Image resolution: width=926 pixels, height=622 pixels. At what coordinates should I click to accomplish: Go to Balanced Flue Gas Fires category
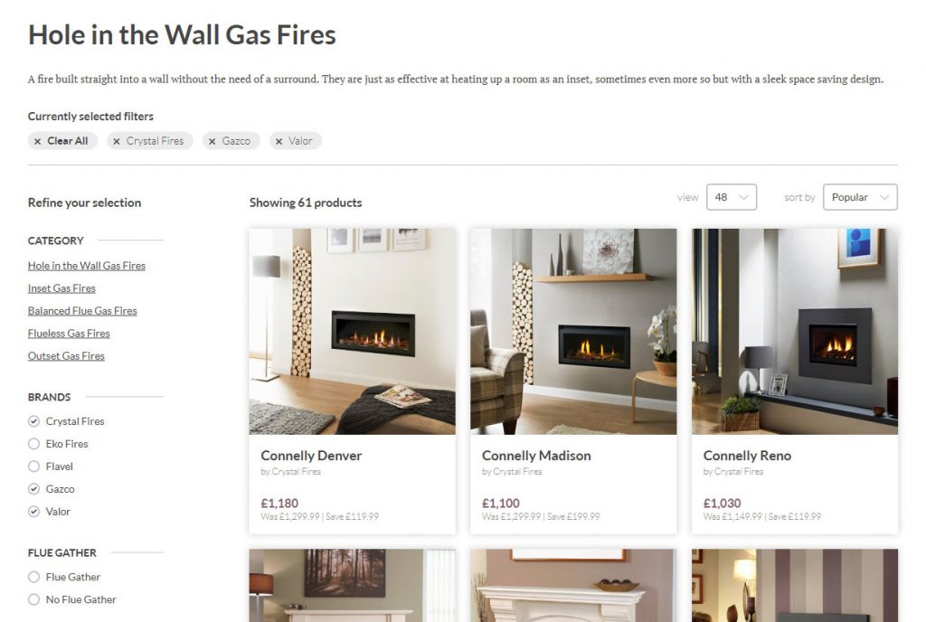82,310
